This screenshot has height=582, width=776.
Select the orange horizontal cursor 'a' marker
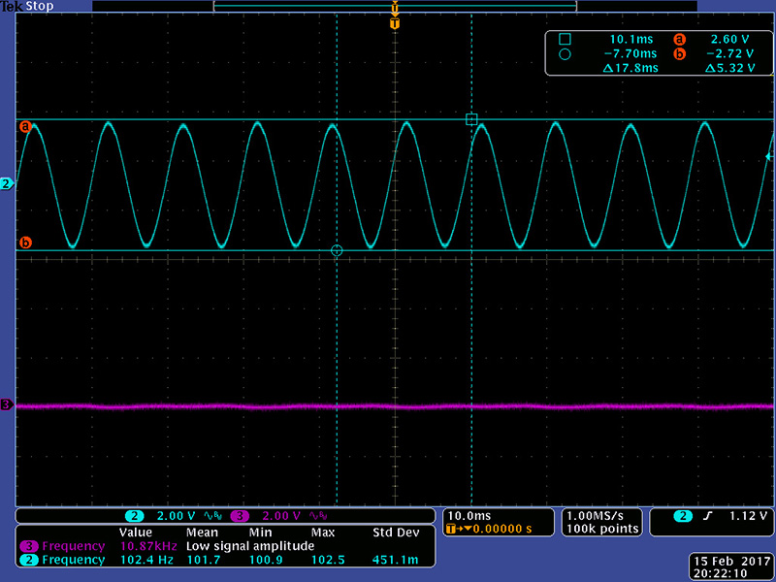pyautogui.click(x=26, y=126)
